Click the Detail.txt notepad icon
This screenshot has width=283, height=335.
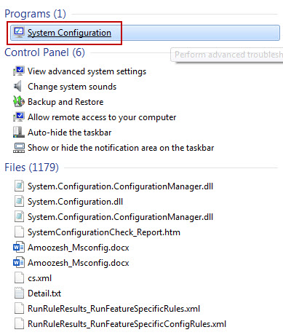[x=19, y=293]
